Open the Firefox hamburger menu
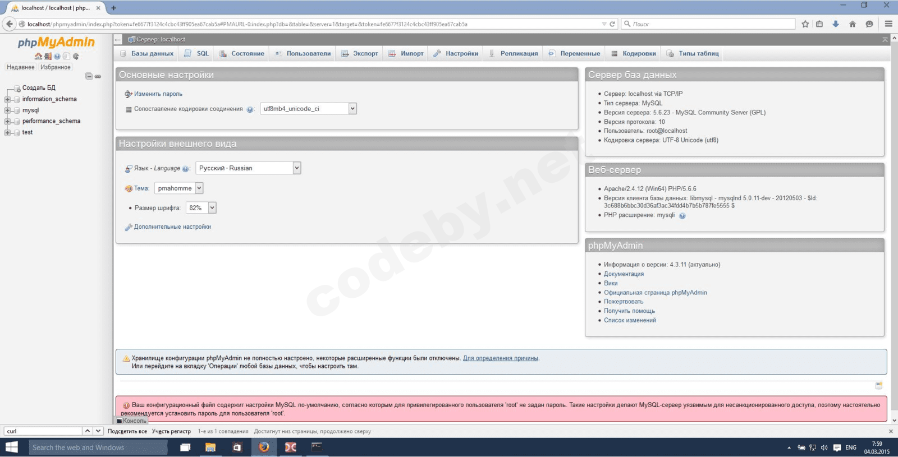 (x=888, y=24)
